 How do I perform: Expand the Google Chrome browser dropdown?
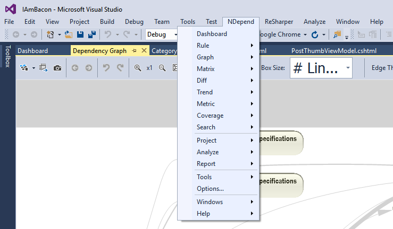[305, 34]
